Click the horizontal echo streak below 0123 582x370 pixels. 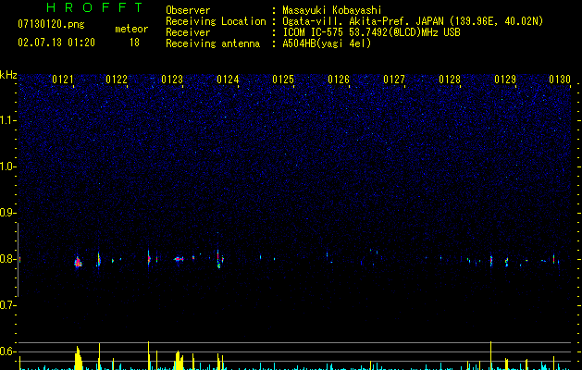coord(179,259)
